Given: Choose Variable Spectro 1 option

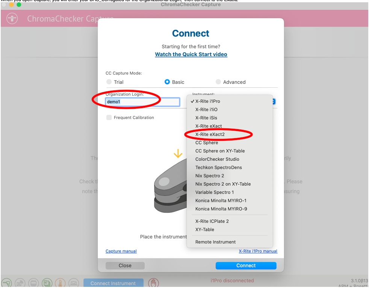Looking at the screenshot, I should [230, 192].
